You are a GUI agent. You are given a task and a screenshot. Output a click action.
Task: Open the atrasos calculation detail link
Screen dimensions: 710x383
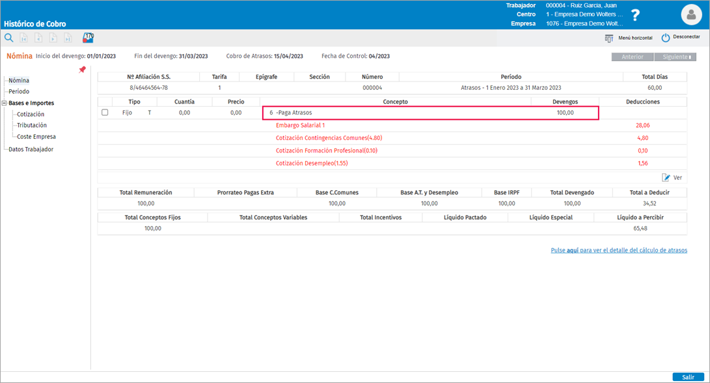[619, 250]
